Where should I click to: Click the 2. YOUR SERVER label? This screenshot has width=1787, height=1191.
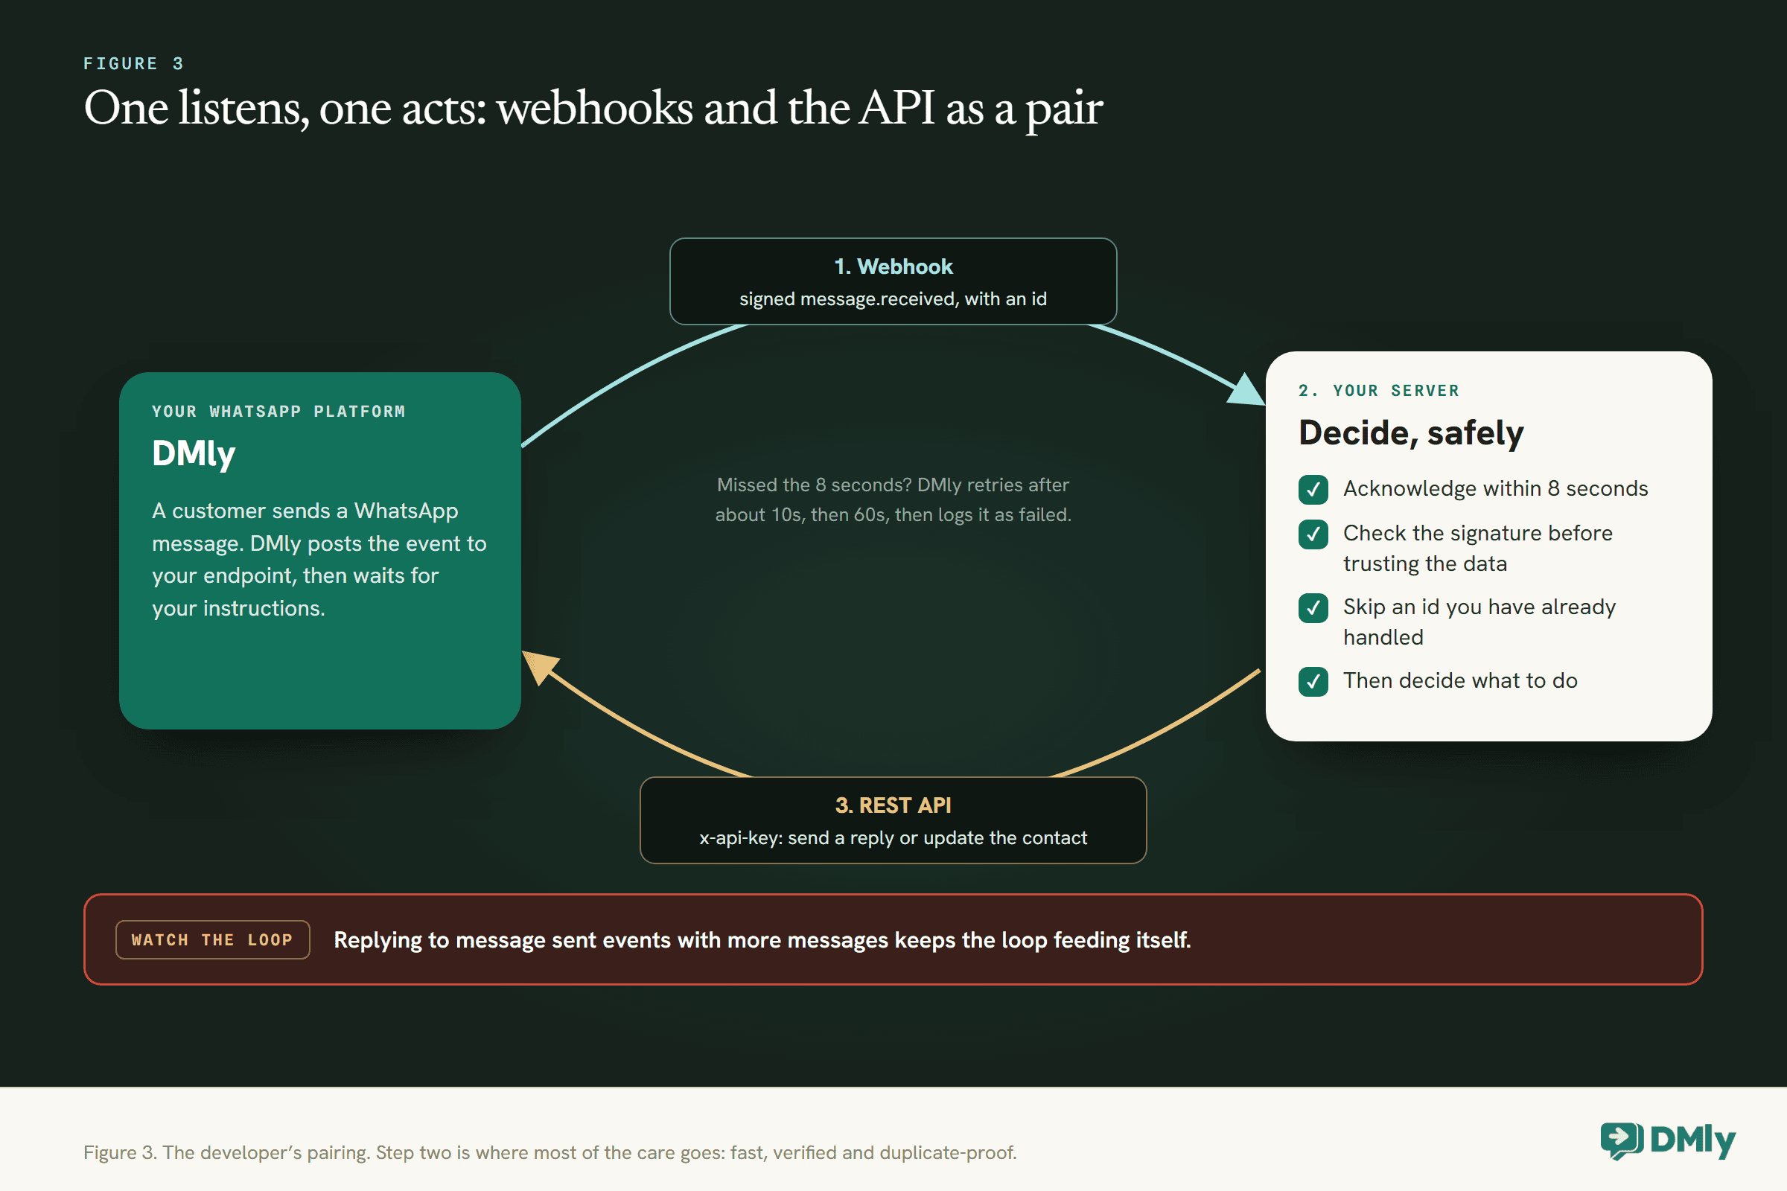pyautogui.click(x=1379, y=390)
